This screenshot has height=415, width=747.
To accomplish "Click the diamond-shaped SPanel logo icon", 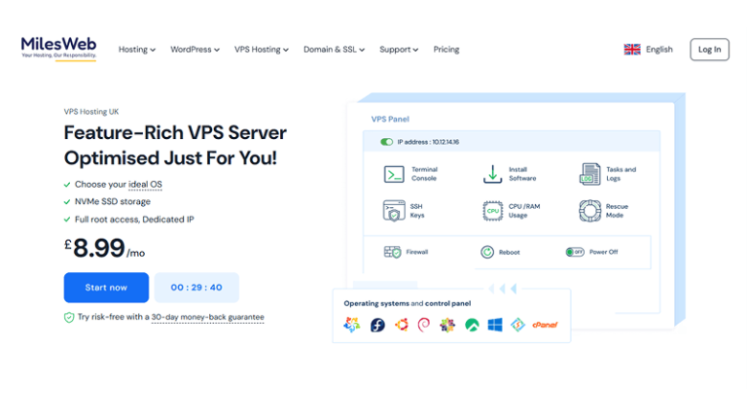I will (x=517, y=325).
